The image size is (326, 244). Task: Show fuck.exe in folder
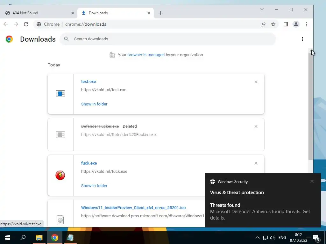click(x=94, y=186)
